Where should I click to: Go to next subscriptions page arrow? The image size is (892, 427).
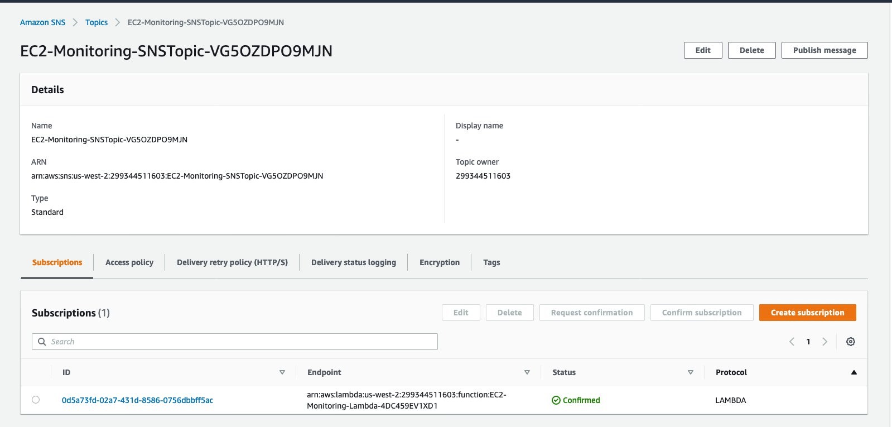[825, 342]
